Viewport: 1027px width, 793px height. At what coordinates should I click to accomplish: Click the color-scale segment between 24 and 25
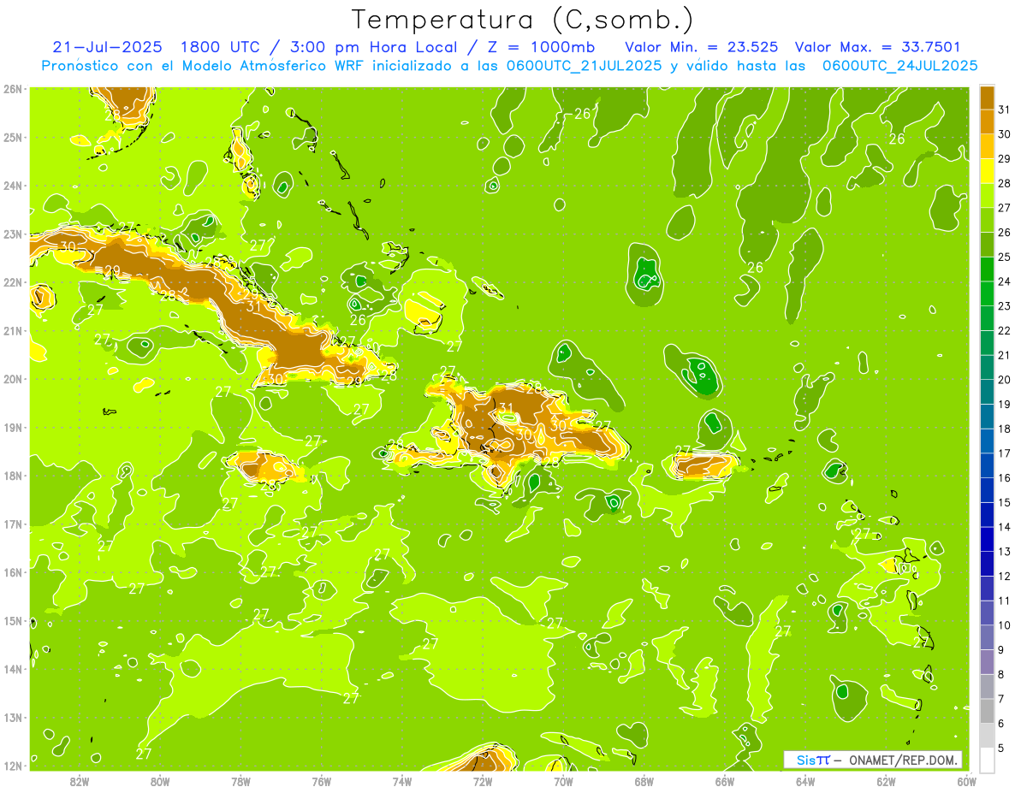point(987,269)
